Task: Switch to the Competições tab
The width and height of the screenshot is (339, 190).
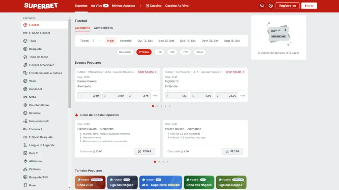Action: [103, 28]
